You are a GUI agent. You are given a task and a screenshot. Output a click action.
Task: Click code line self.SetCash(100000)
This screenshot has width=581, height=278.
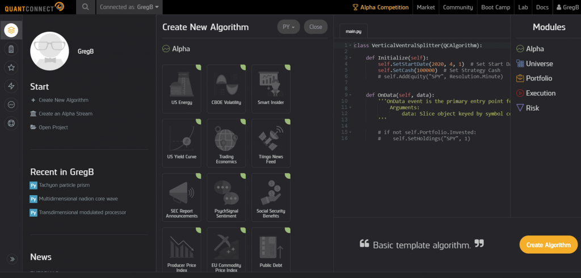pyautogui.click(x=407, y=70)
